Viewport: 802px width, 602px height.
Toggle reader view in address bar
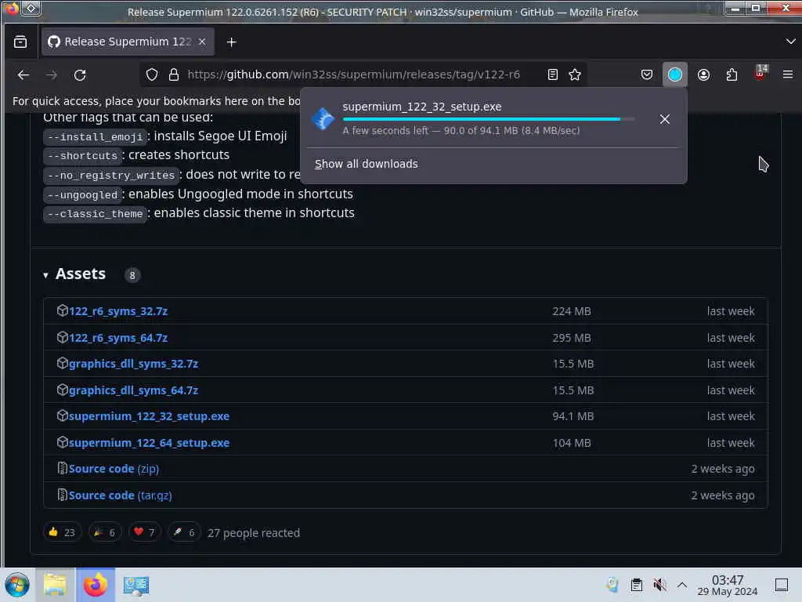point(552,74)
